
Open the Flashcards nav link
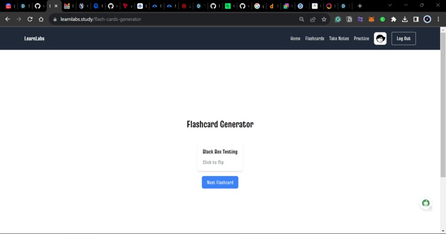tap(315, 39)
